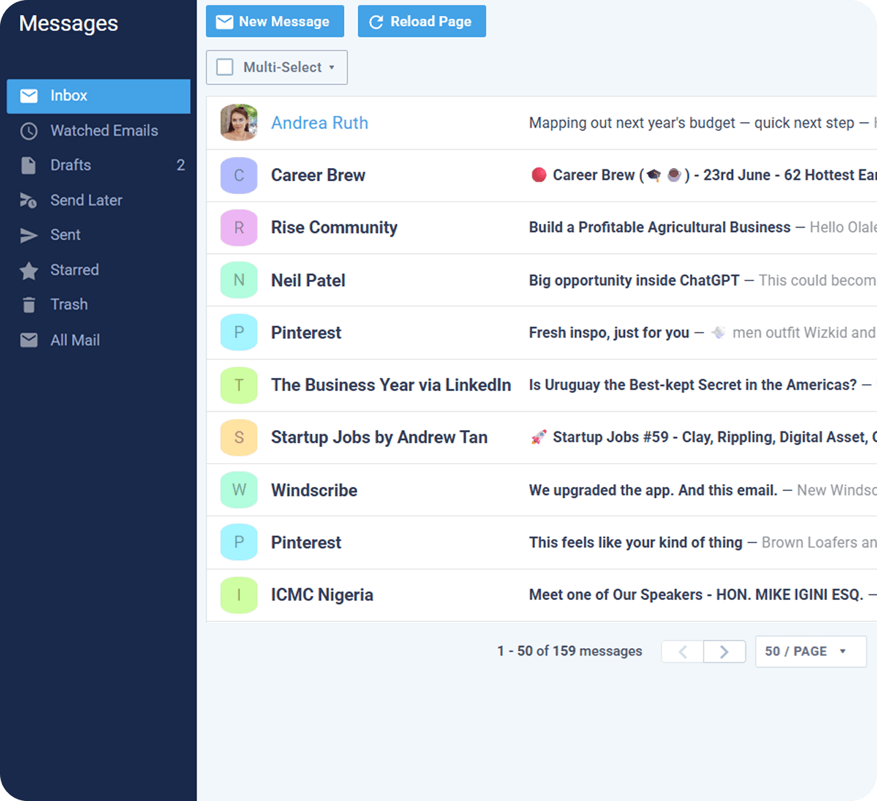877x801 pixels.
Task: Click the Rise Community 'R' avatar
Action: (239, 228)
